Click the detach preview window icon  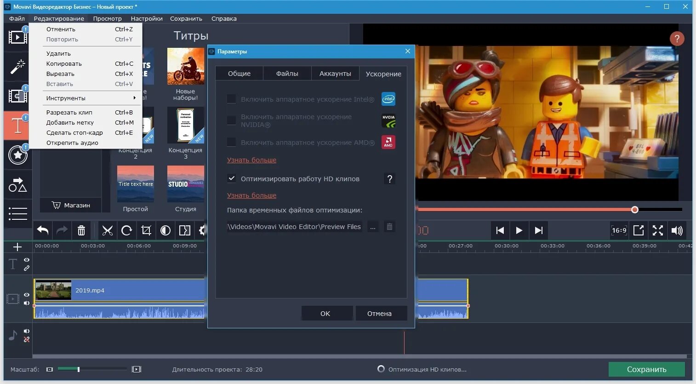pyautogui.click(x=639, y=230)
